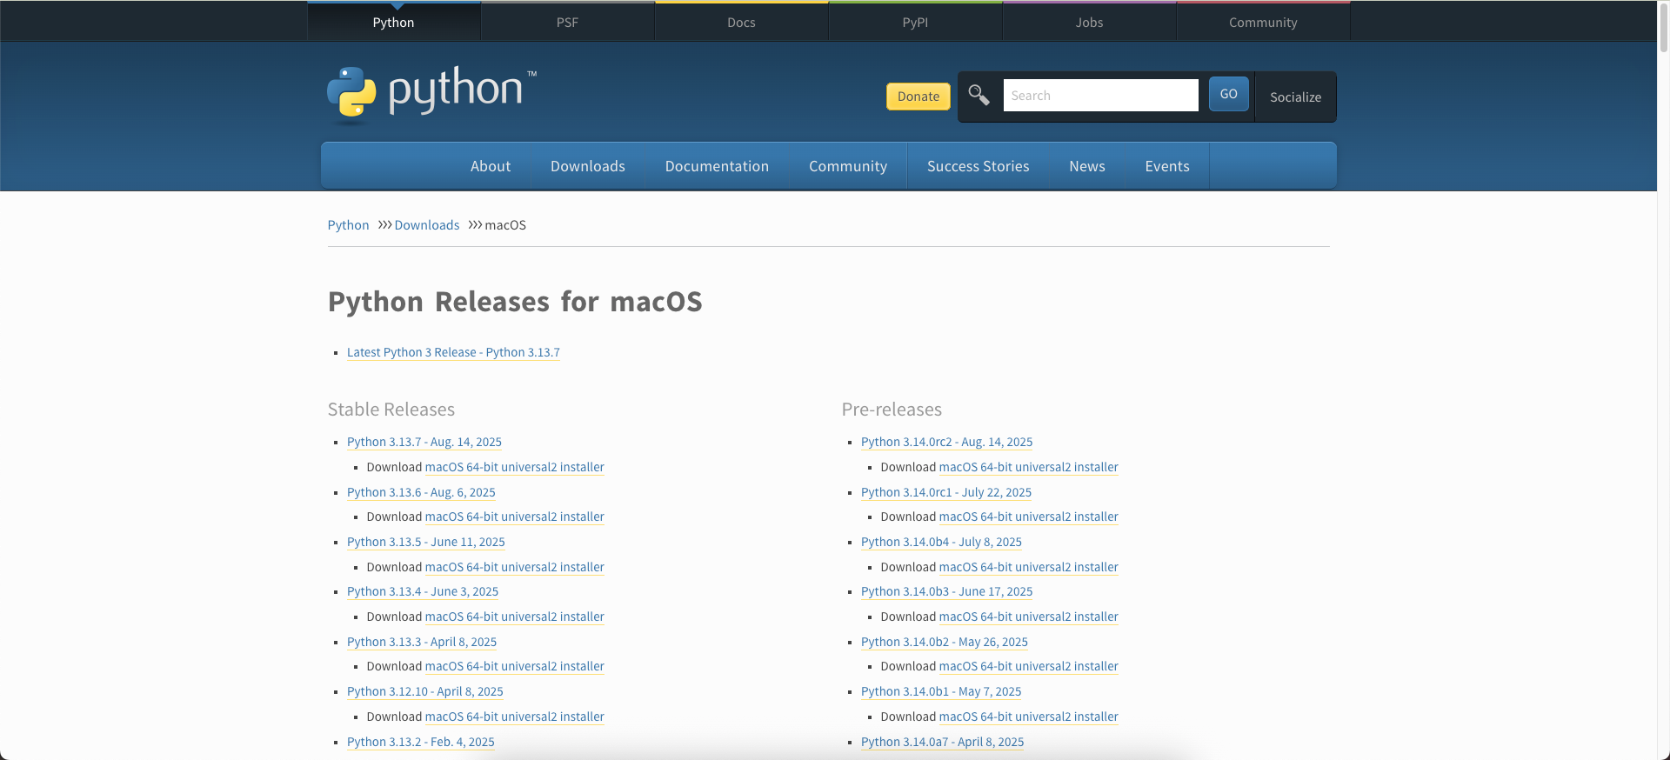
Task: Download Python 3.14.0b2 macOS universal2 installer
Action: coord(1029,666)
